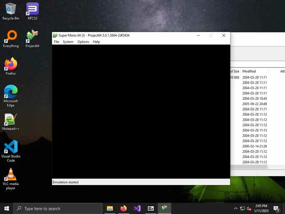Select the Microsoft Edge desktop shortcut
Viewport: 285px width, 214px height.
coord(11,96)
